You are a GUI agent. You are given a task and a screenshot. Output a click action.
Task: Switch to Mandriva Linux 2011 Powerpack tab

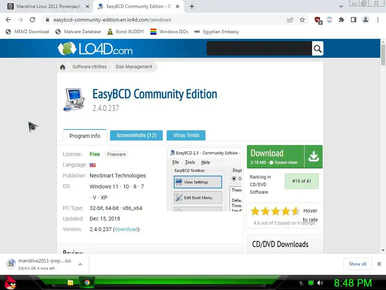coord(48,6)
